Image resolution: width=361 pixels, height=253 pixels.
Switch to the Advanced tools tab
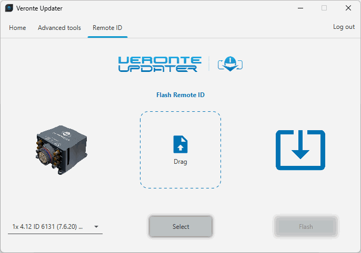pyautogui.click(x=59, y=28)
